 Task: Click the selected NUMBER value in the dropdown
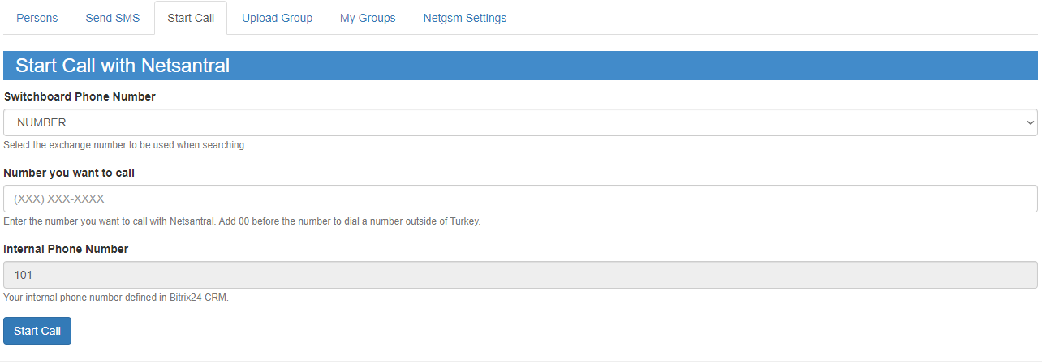(x=42, y=122)
